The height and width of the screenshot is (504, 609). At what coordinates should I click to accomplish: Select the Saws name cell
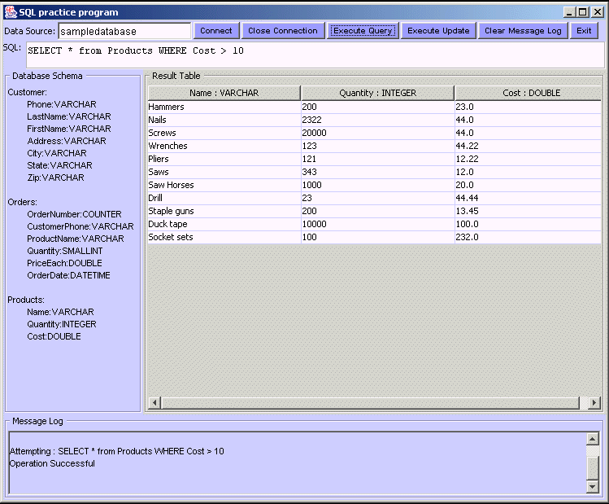(224, 172)
